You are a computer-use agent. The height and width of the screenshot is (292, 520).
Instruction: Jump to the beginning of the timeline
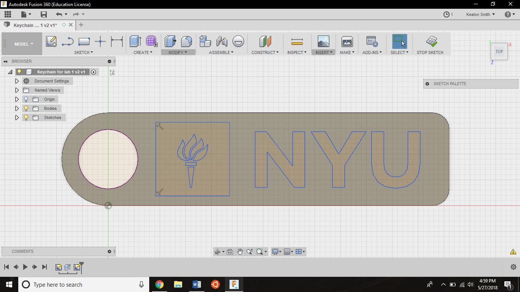pyautogui.click(x=6, y=267)
